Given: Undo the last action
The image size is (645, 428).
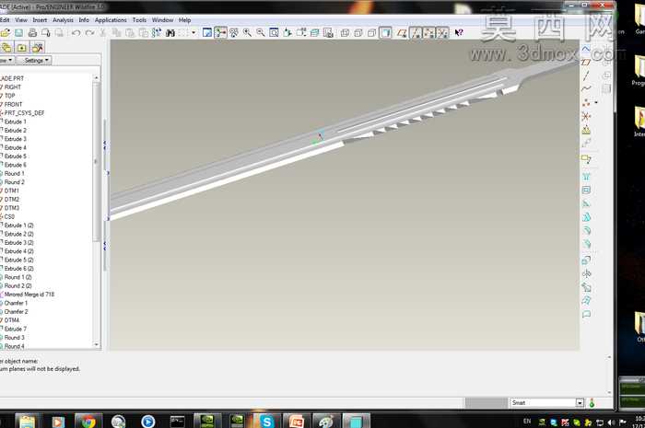Looking at the screenshot, I should click(x=76, y=33).
